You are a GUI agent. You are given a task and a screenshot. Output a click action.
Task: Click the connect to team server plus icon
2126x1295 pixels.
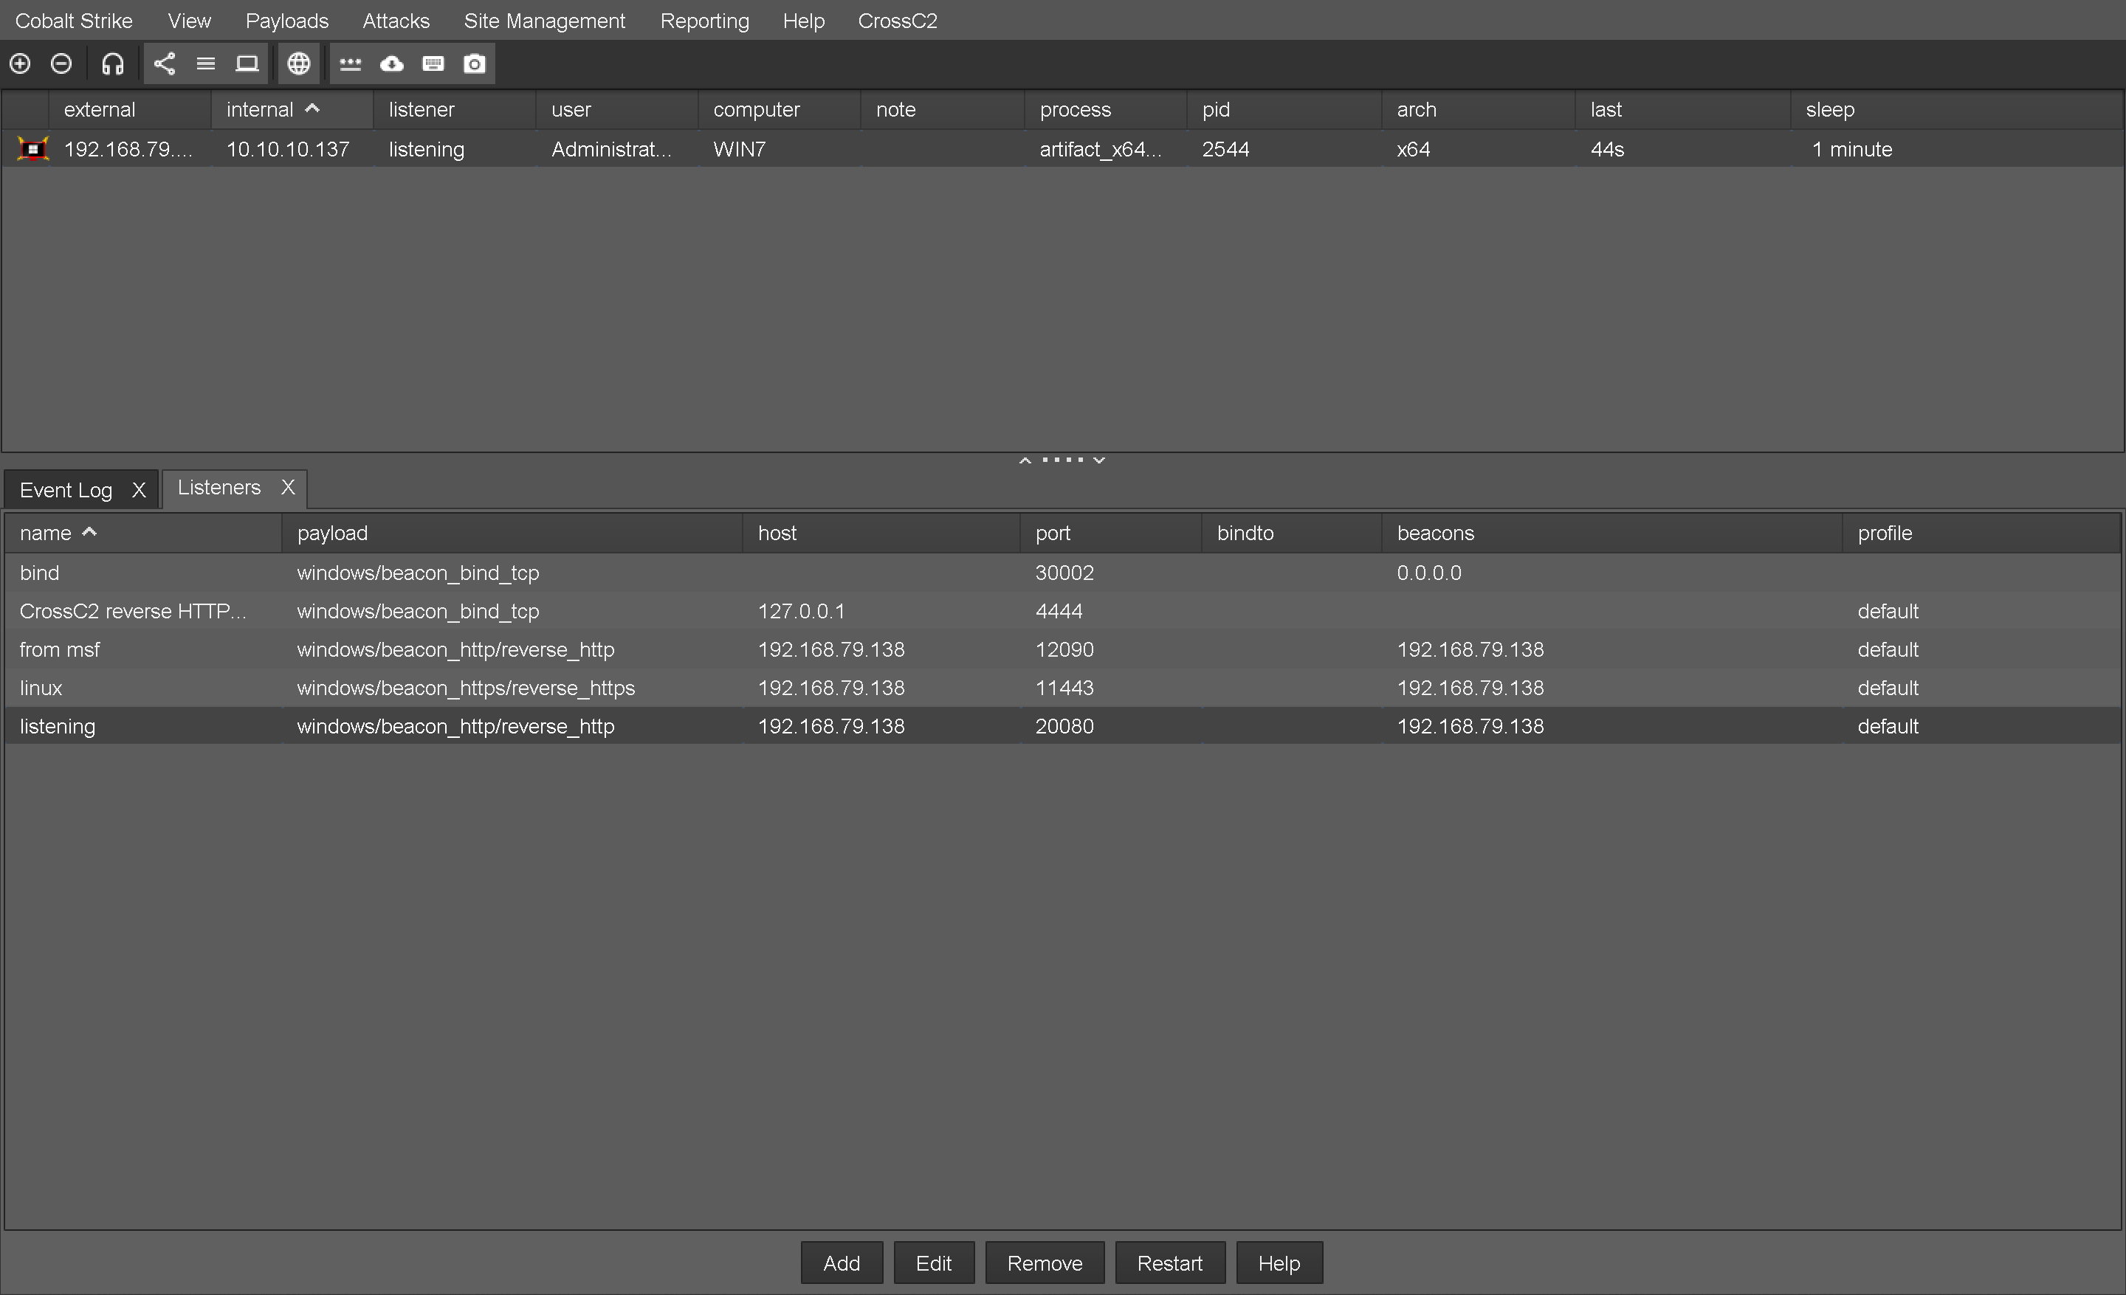click(x=20, y=63)
